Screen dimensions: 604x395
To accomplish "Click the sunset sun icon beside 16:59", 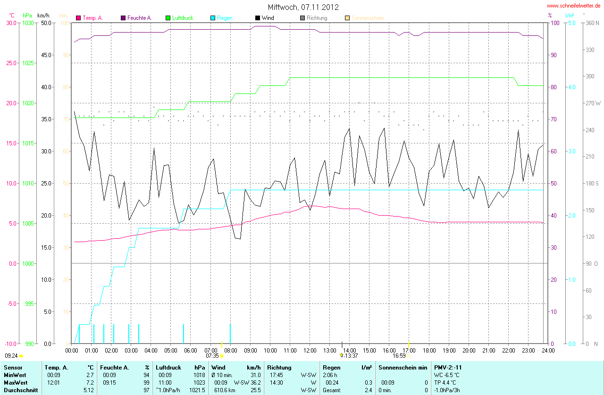I will (409, 356).
